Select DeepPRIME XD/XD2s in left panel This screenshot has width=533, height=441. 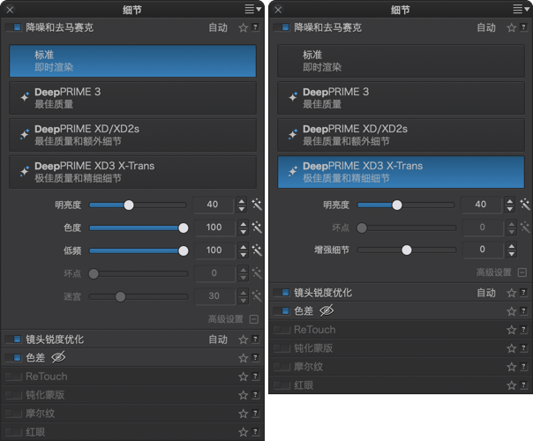coord(132,135)
